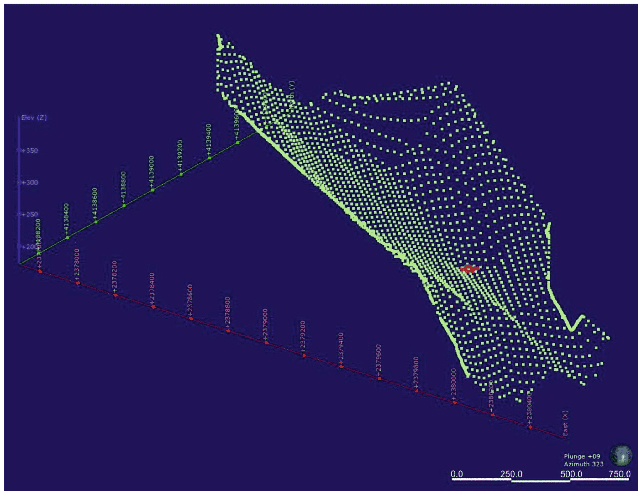Click the '500.0' scale bar label
This screenshot has width=642, height=495.
click(571, 474)
